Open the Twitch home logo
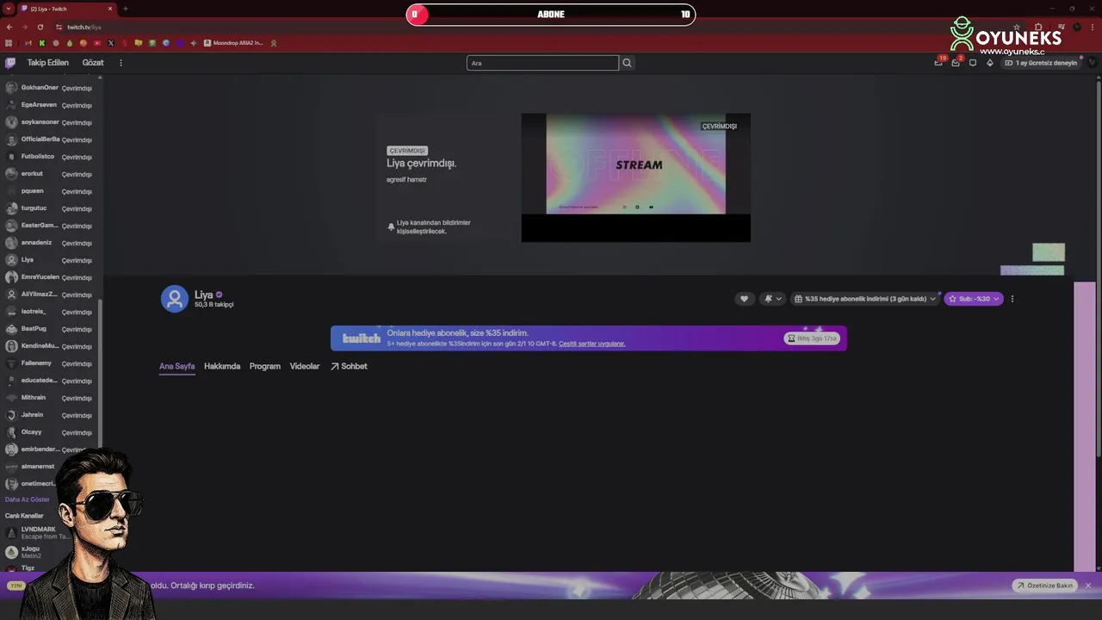The width and height of the screenshot is (1102, 620). pos(10,63)
